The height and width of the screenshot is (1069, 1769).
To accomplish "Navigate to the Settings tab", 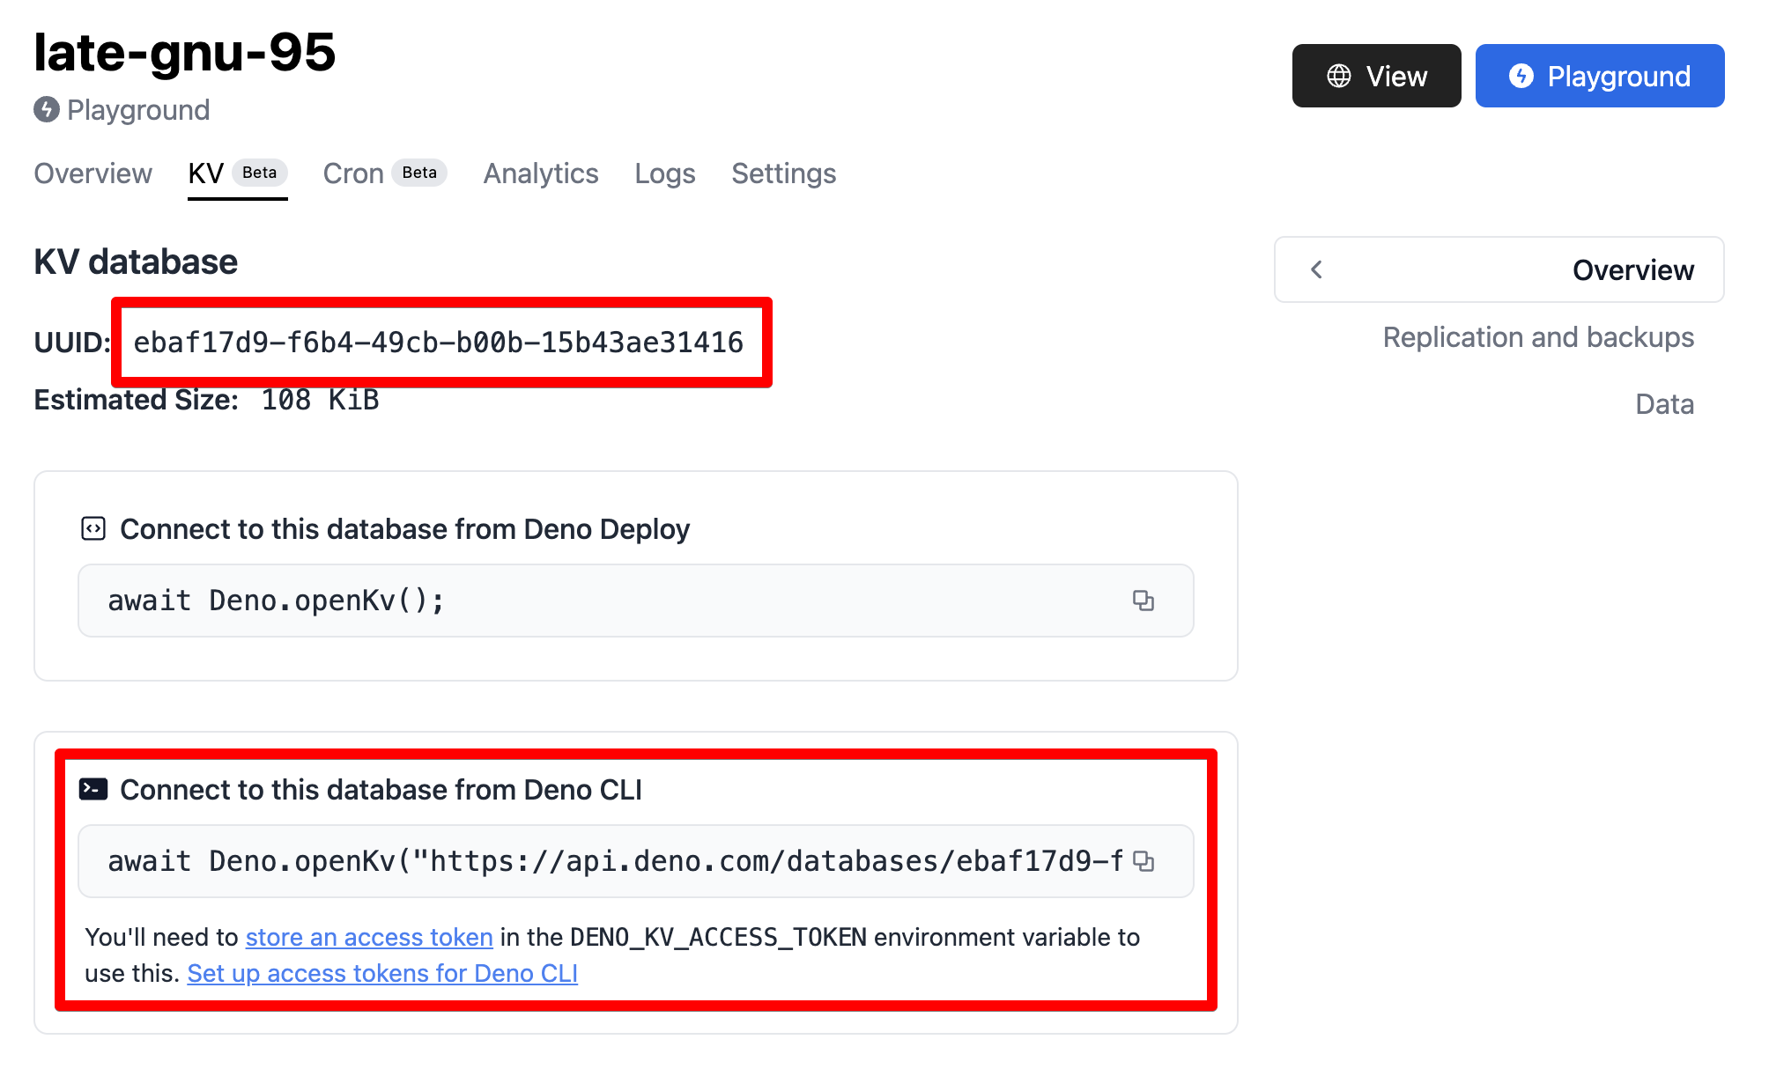I will tap(783, 173).
